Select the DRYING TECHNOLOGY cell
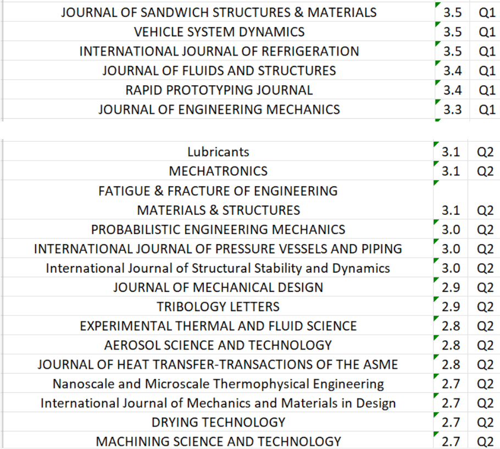 tap(218, 422)
